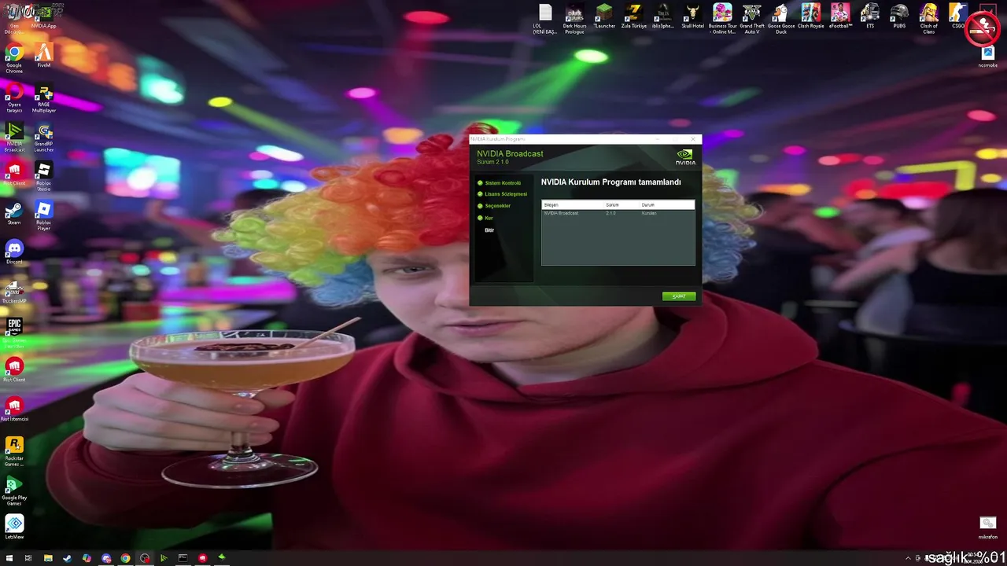1007x566 pixels.
Task: Open the Epic Games Launcher desktop shortcut
Action: pos(14,333)
